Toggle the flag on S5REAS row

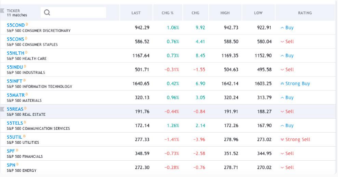tap(2, 109)
